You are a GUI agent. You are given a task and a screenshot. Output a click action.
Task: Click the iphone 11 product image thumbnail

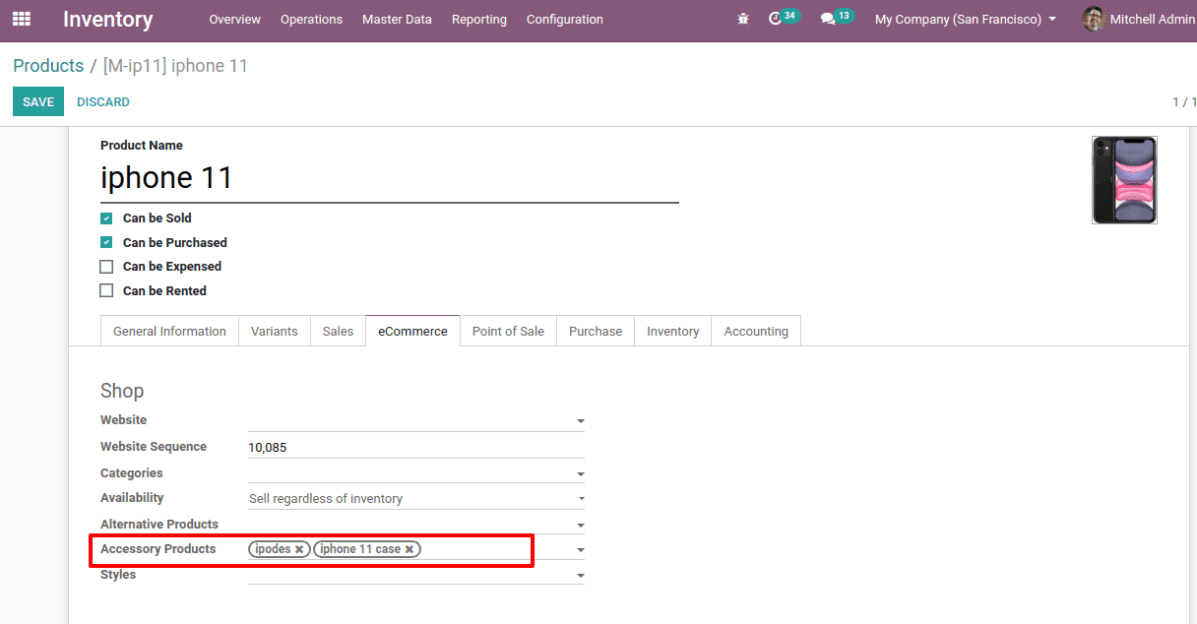click(1124, 180)
